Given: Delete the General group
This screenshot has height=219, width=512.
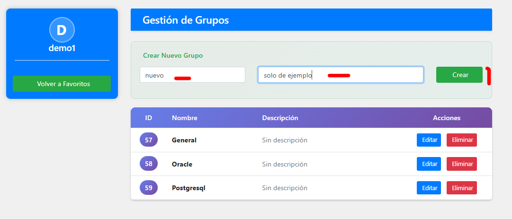Looking at the screenshot, I should tap(461, 140).
